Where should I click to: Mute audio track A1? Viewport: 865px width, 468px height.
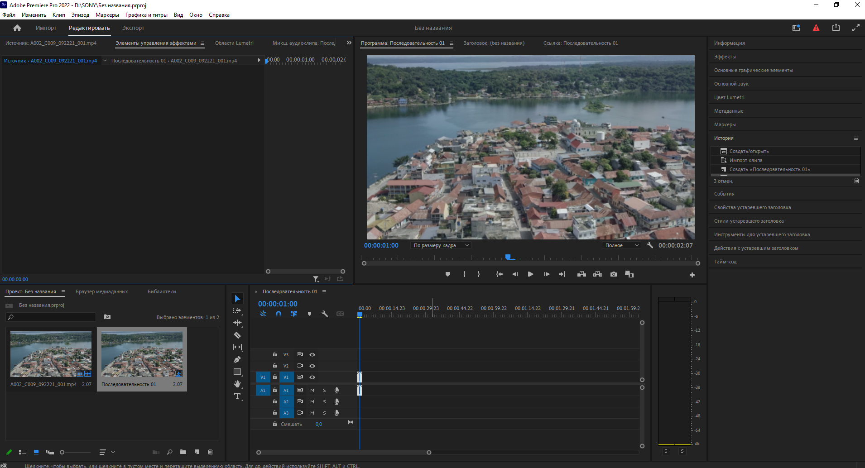[x=312, y=390]
